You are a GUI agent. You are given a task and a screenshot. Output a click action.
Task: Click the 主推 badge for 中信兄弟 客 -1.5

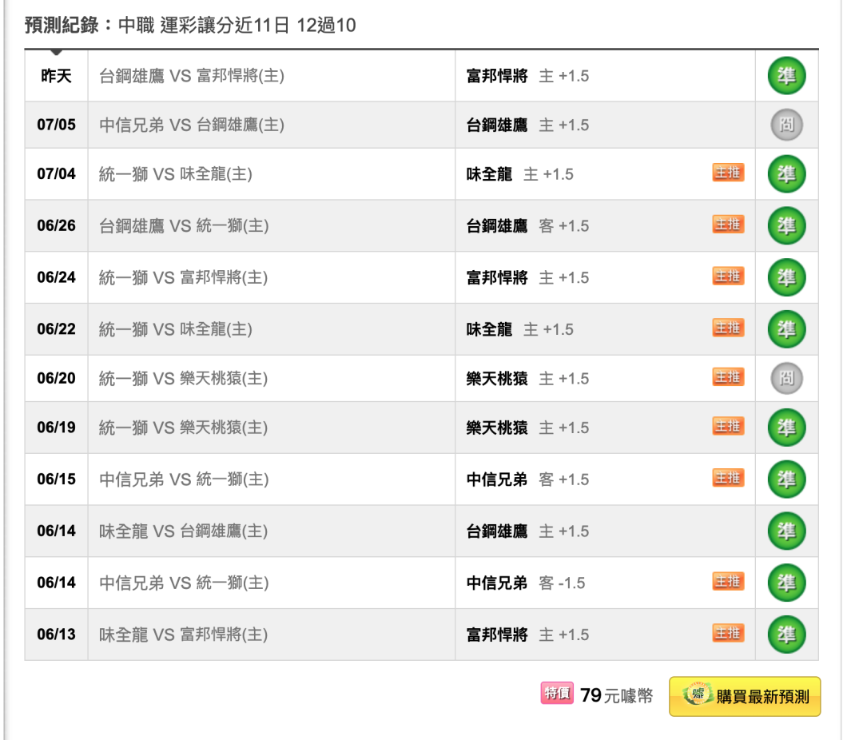(728, 582)
